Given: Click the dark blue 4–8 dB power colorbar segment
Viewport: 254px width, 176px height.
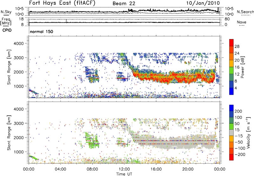Looking at the screenshot, I should point(231,84).
